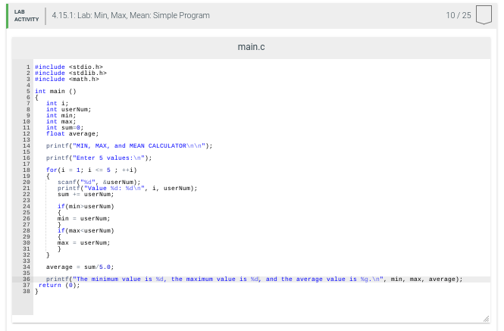Click 'int main ()' line
The height and width of the screenshot is (331, 504).
click(55, 91)
